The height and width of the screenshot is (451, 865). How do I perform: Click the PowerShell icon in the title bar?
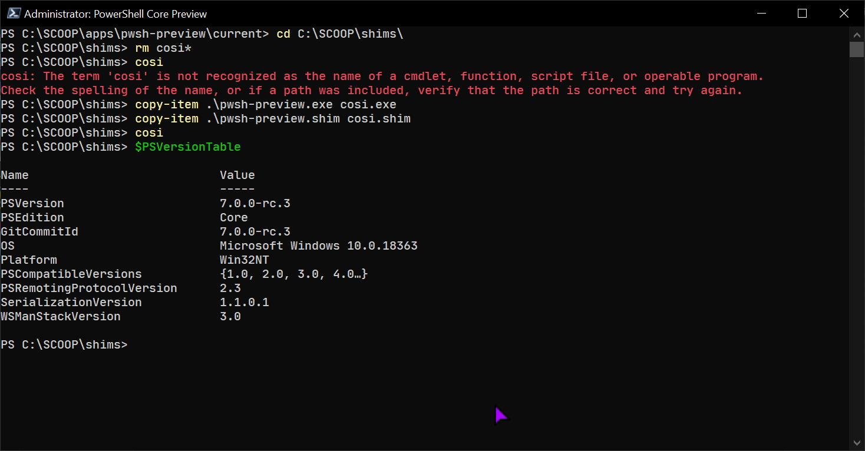[x=14, y=13]
